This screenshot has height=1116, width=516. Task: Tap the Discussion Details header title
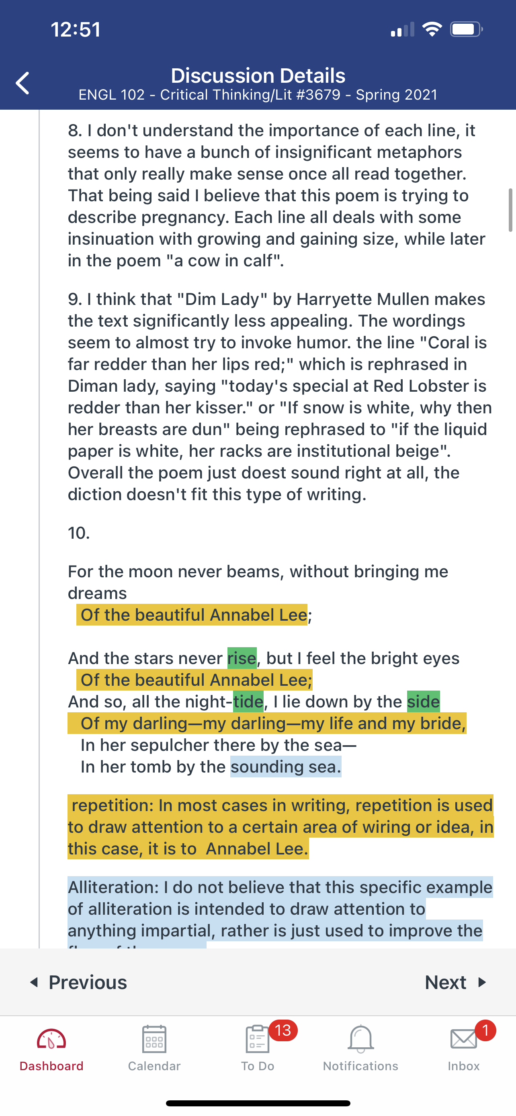[258, 76]
